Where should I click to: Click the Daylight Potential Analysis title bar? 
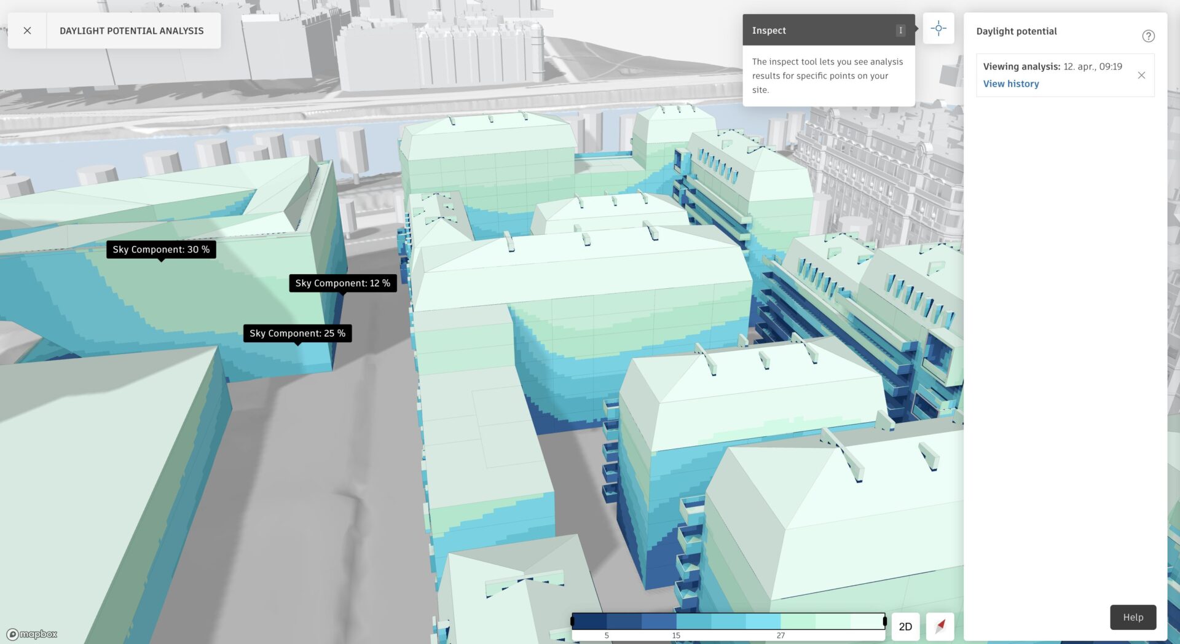coord(132,30)
